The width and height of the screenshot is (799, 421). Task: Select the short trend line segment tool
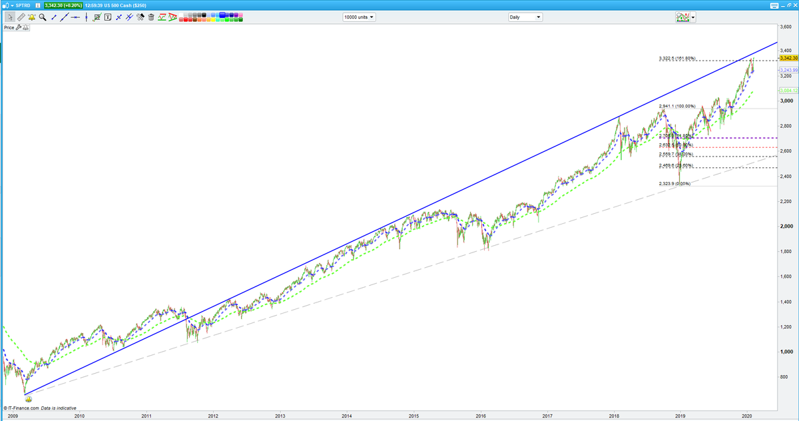coord(53,17)
